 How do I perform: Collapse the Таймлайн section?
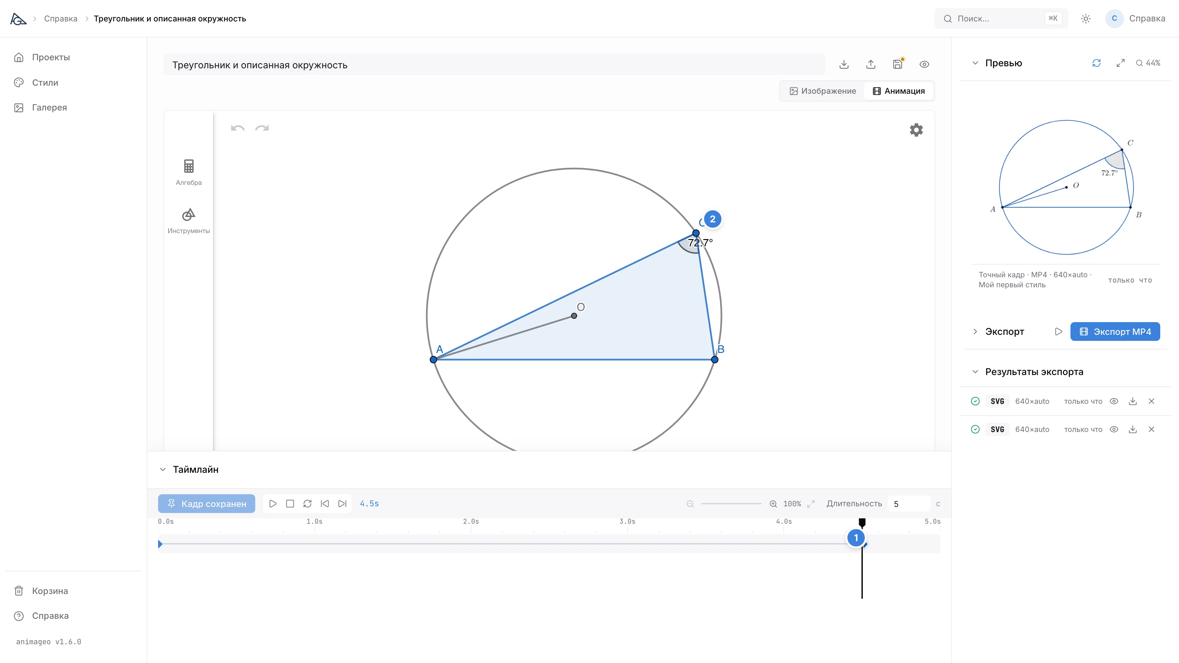pyautogui.click(x=162, y=469)
